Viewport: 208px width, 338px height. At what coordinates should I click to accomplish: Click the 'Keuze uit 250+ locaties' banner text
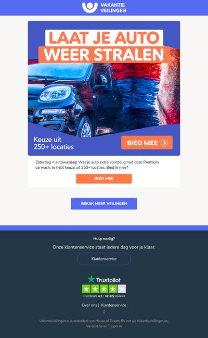coord(54,143)
